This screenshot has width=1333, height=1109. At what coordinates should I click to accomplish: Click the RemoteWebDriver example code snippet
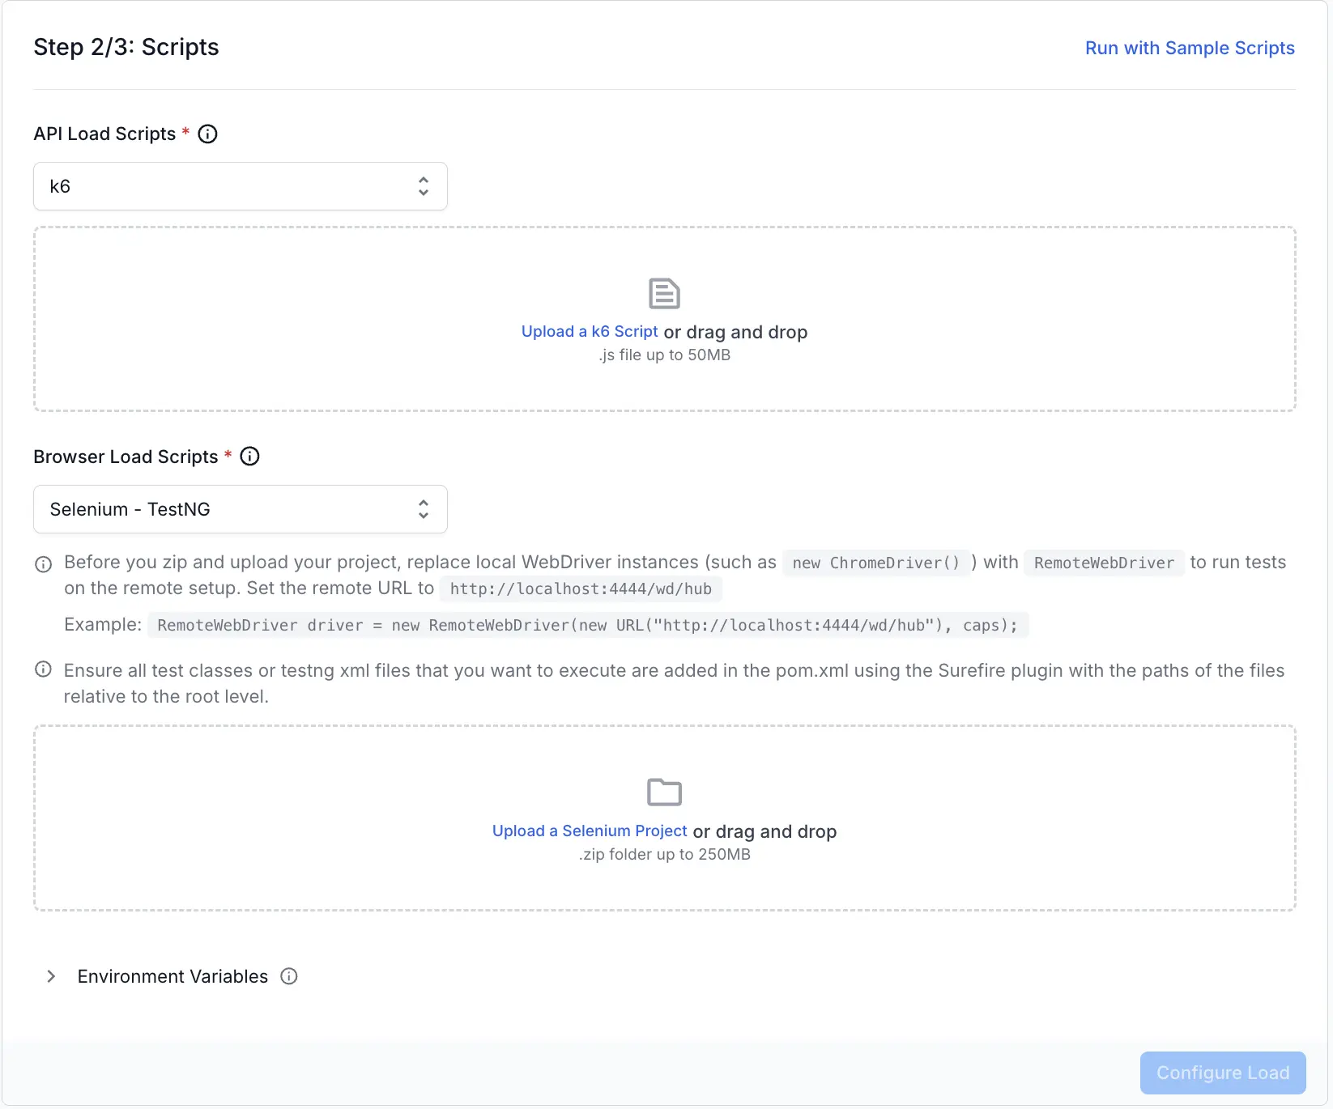click(x=587, y=626)
